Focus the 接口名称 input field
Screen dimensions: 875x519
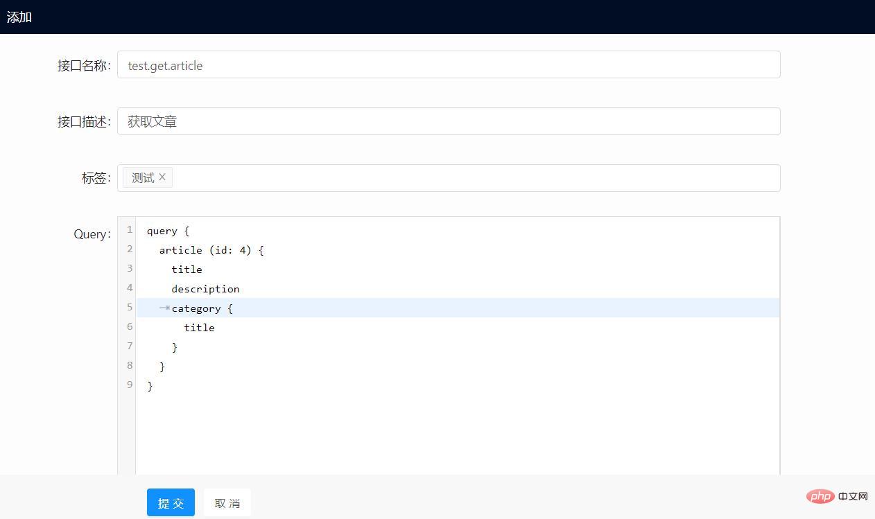(448, 65)
